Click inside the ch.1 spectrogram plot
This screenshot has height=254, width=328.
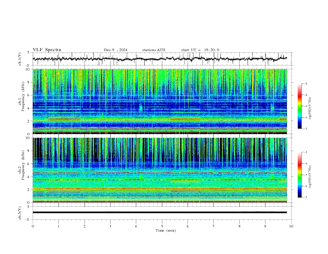160,101
